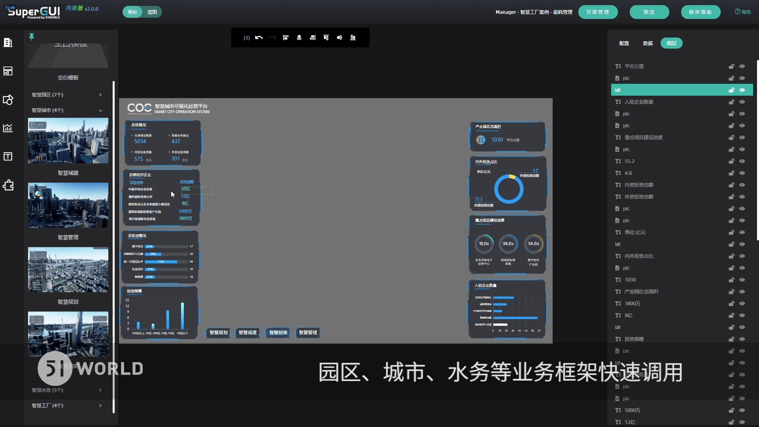The height and width of the screenshot is (427, 759).
Task: Toggle lock on 产业园区总面积 layer
Action: coord(731,292)
